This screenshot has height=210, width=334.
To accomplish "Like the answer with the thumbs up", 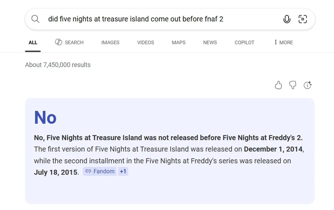I will click(278, 86).
